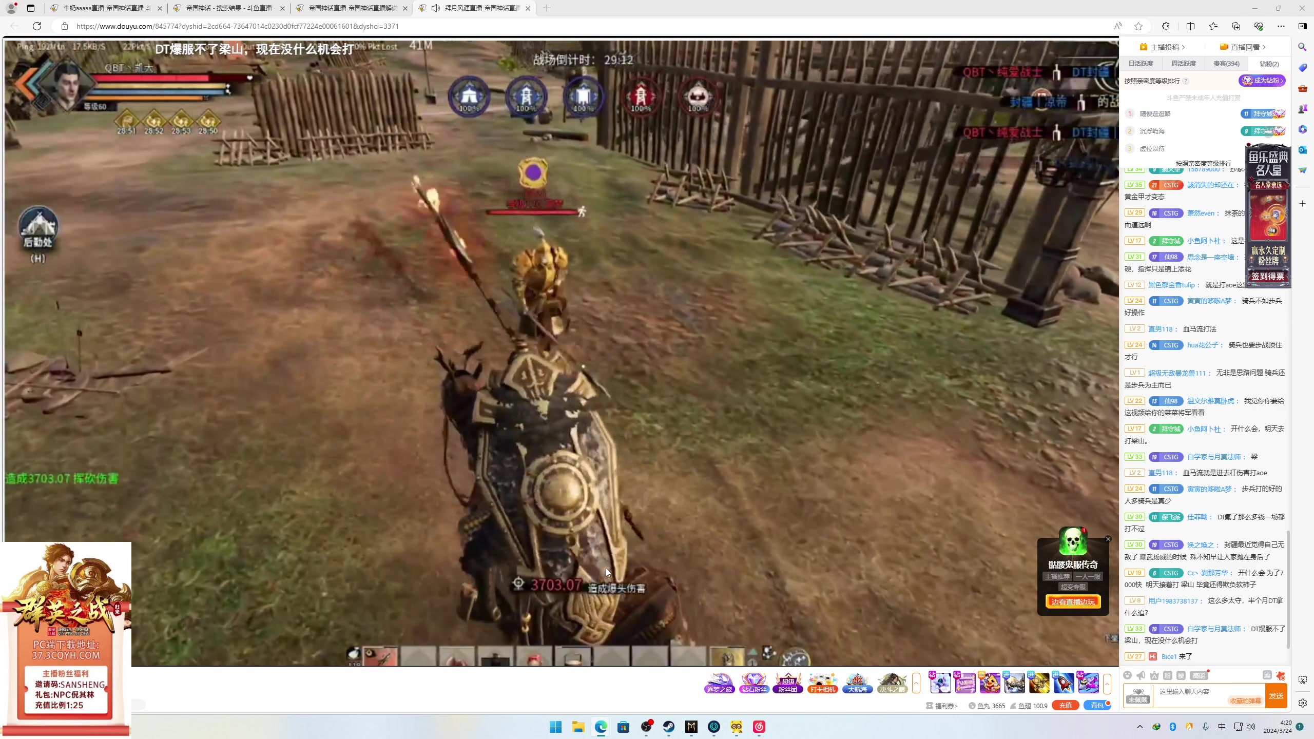This screenshot has height=739, width=1314.
Task: Switch to browser tab 牛奶aaaaa直播
Action: tap(107, 8)
